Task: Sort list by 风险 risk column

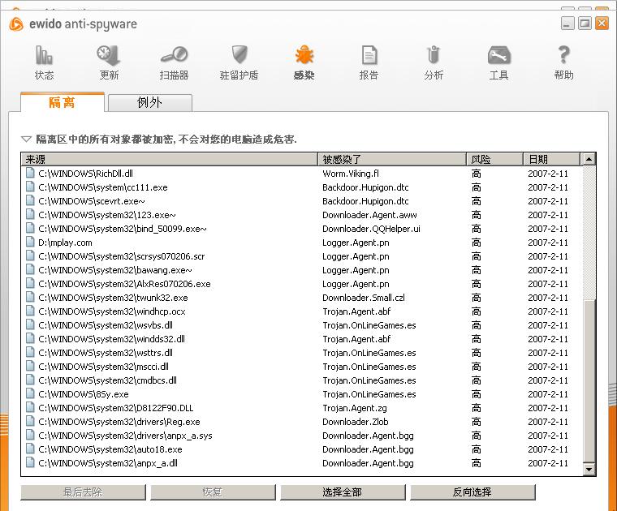Action: coord(494,159)
